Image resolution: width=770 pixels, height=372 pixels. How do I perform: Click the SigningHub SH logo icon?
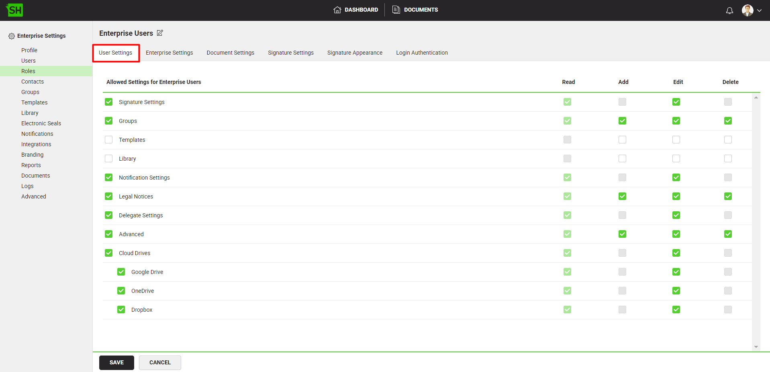coord(15,10)
